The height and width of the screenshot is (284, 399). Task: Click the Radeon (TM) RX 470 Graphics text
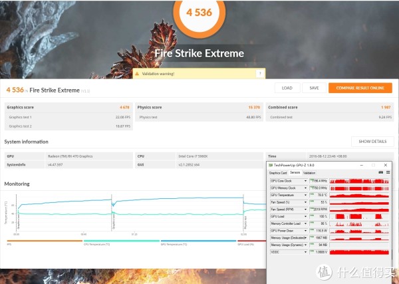(x=70, y=156)
